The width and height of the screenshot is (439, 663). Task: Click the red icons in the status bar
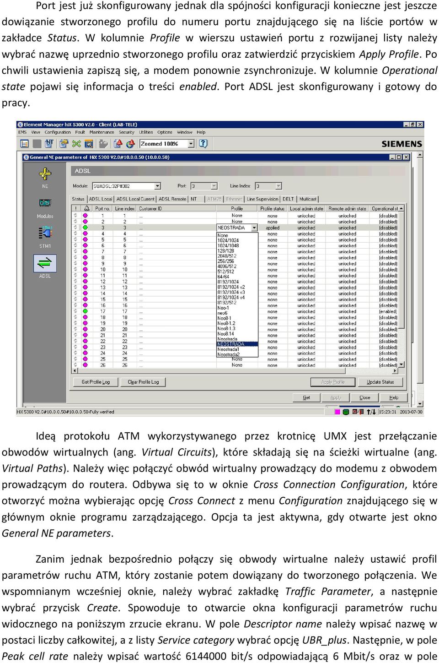(x=358, y=412)
